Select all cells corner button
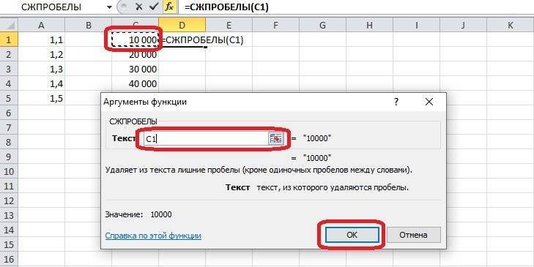 (x=9, y=25)
